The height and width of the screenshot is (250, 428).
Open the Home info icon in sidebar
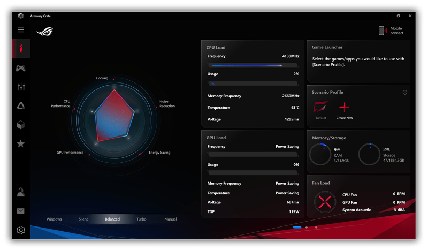pyautogui.click(x=21, y=49)
